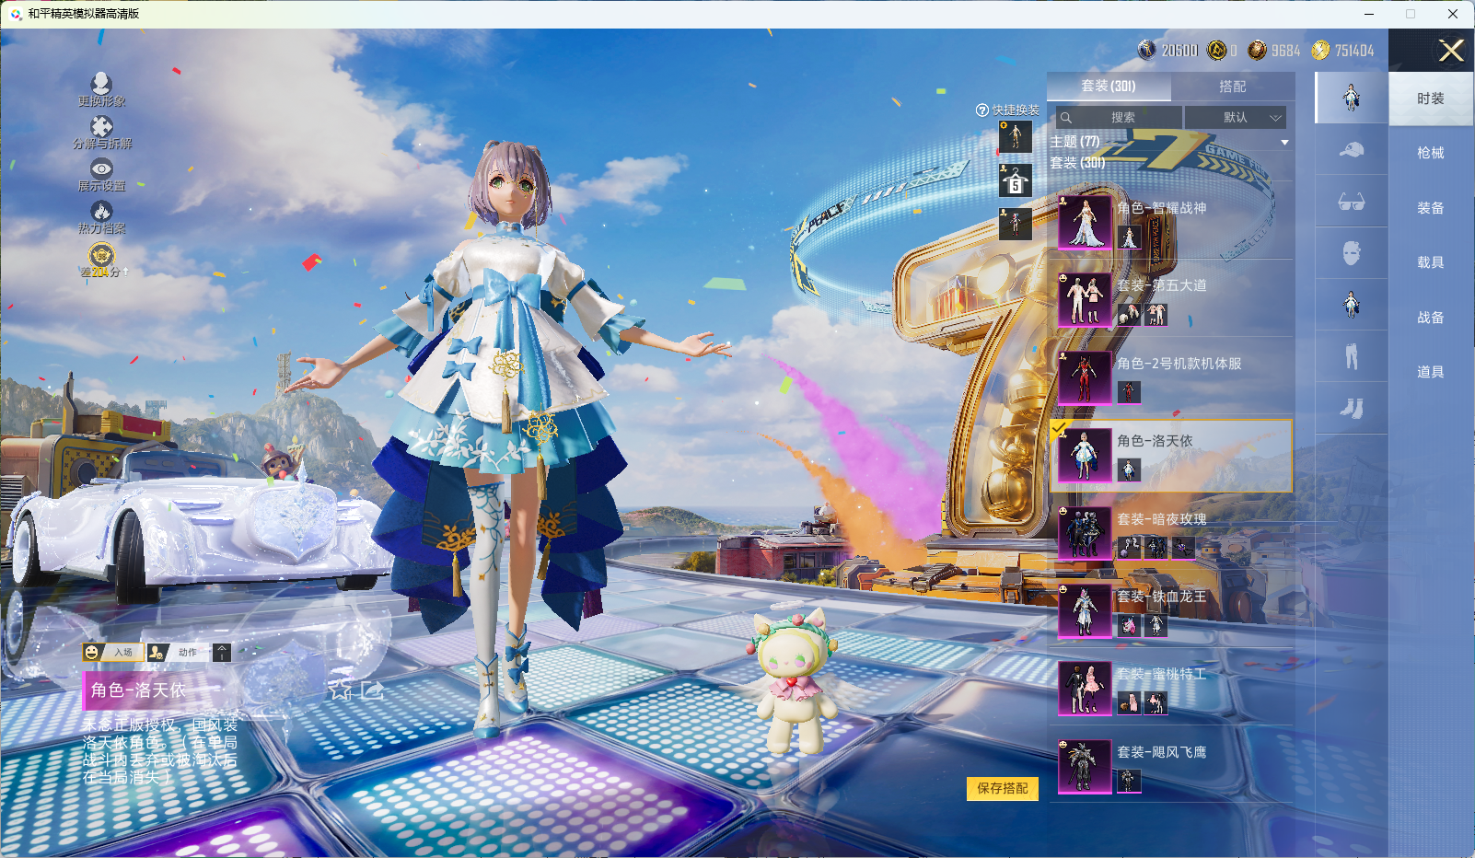Viewport: 1475px width, 858px height.
Task: Select the glasses category icon
Action: pos(1351,202)
